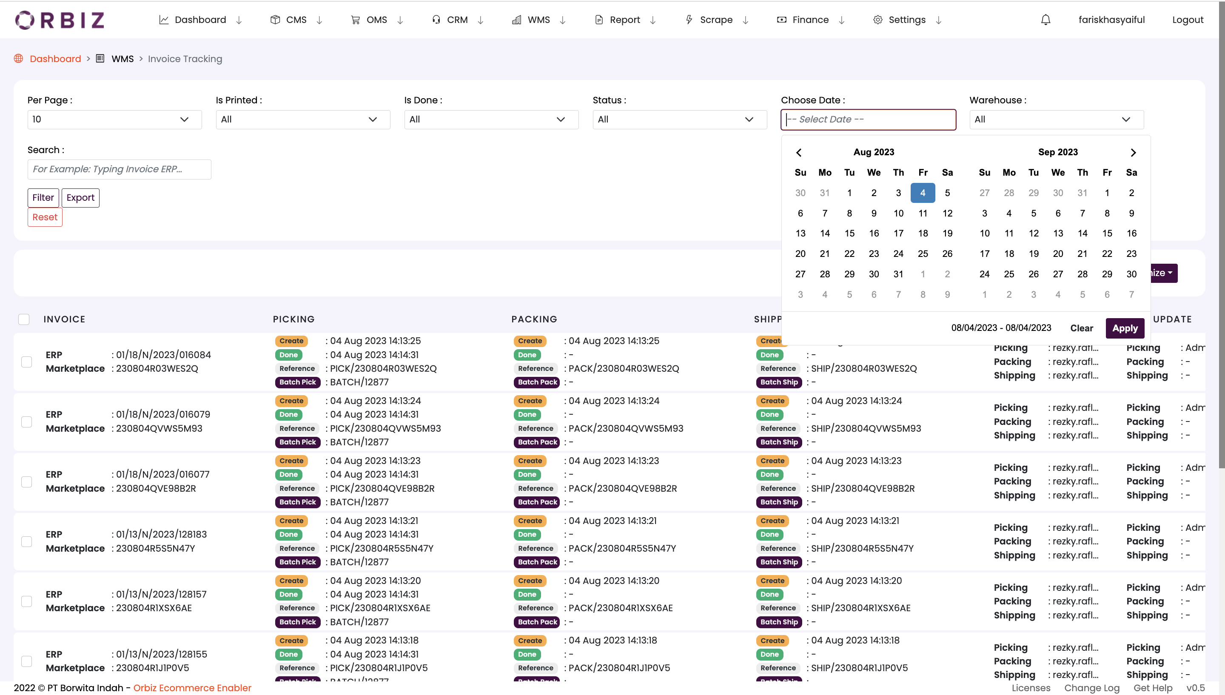Click the Logout link

click(x=1187, y=20)
